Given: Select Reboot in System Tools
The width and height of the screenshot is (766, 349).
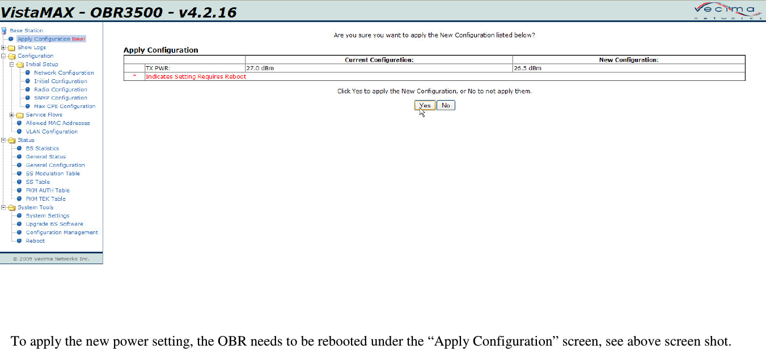Looking at the screenshot, I should click(35, 241).
